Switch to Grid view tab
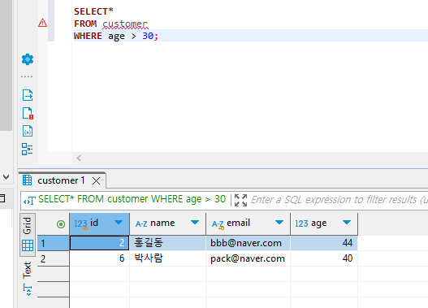This screenshot has width=428, height=308. 28,235
